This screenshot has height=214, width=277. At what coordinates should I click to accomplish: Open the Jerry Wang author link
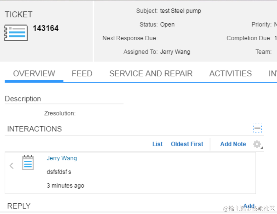[62, 158]
